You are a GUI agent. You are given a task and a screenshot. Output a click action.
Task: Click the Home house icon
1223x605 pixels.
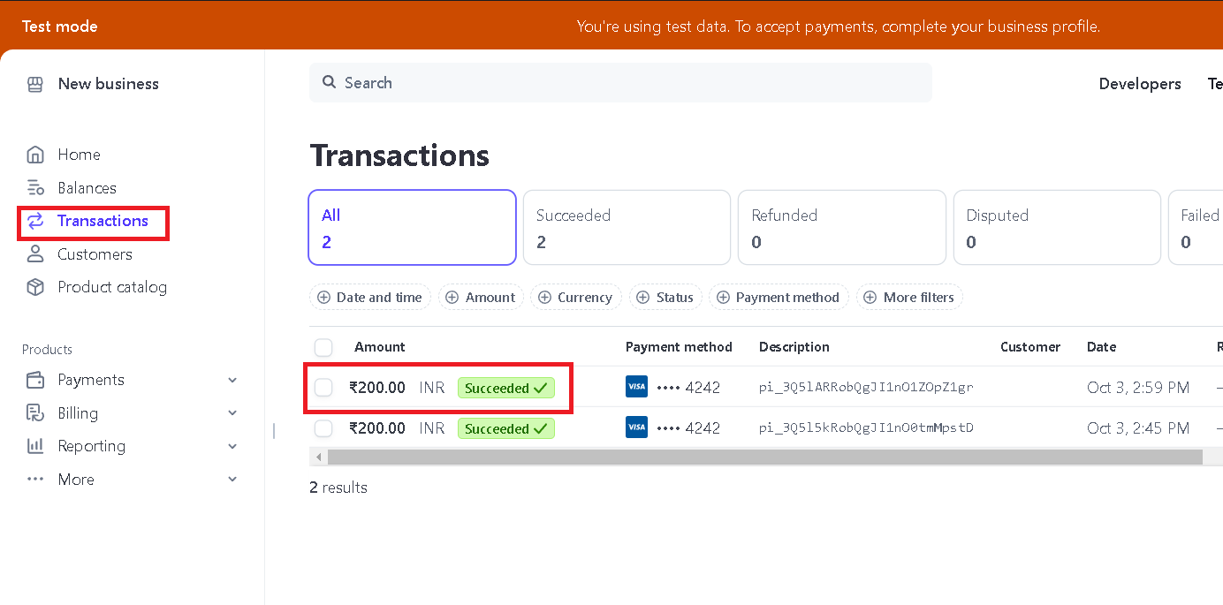pos(35,155)
